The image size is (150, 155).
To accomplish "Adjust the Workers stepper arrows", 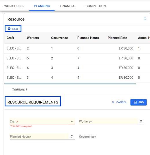I will tap(141, 121).
